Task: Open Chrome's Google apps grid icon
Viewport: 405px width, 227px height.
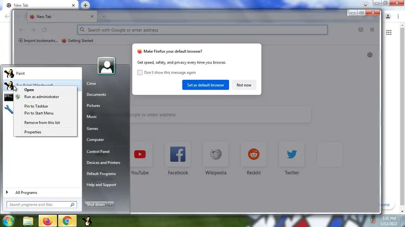Action: [x=389, y=32]
